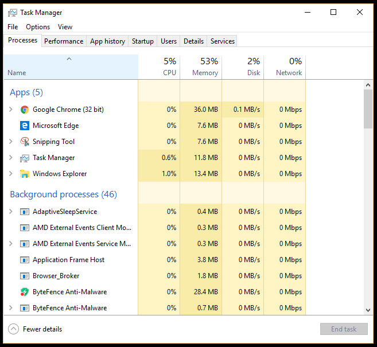The image size is (377, 347).
Task: Select the AdaptiveSleepService process name
Action: 65,212
